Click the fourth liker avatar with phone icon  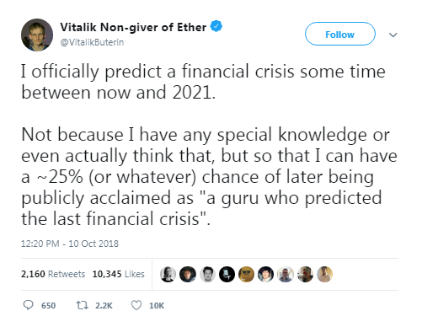(227, 274)
